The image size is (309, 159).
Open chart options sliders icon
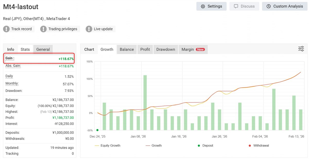point(301,49)
